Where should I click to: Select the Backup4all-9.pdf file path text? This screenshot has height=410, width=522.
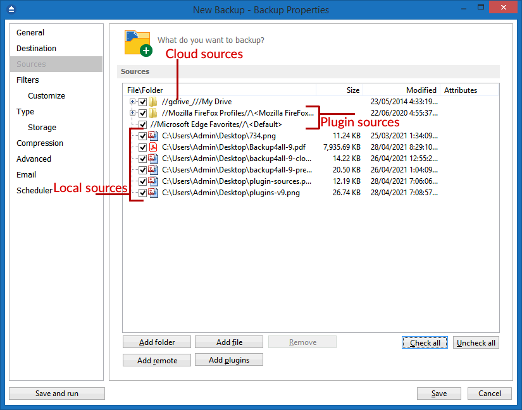point(233,147)
